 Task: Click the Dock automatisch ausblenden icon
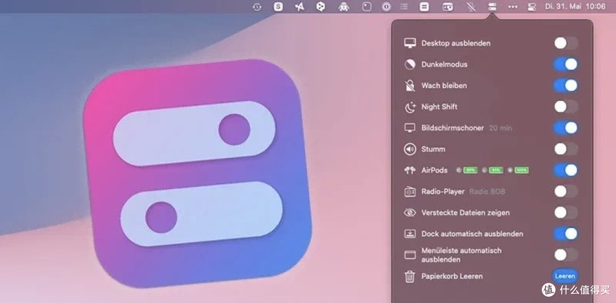point(410,234)
